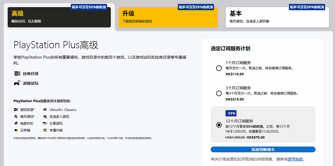
Task: Click the 云存储 cloud storage icon
Action: [x=16, y=130]
